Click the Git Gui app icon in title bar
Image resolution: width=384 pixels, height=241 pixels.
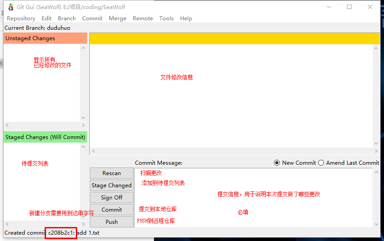click(10, 7)
